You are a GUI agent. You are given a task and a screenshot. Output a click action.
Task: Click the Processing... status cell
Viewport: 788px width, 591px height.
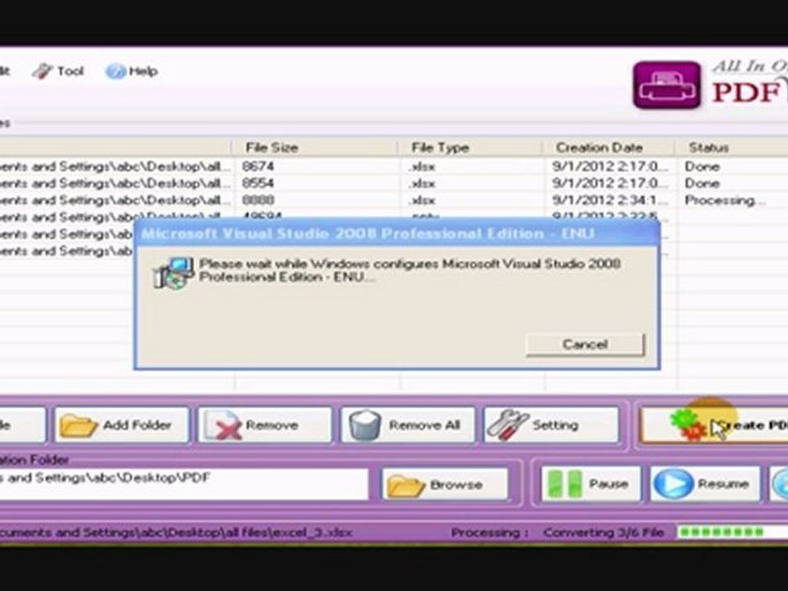click(724, 200)
